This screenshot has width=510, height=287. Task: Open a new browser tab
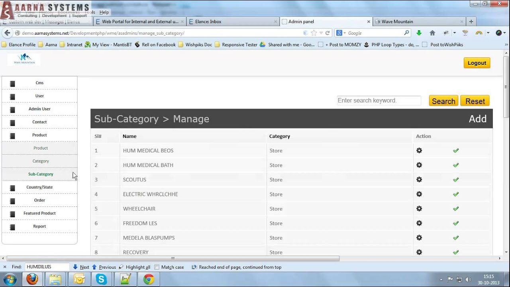coord(471,22)
